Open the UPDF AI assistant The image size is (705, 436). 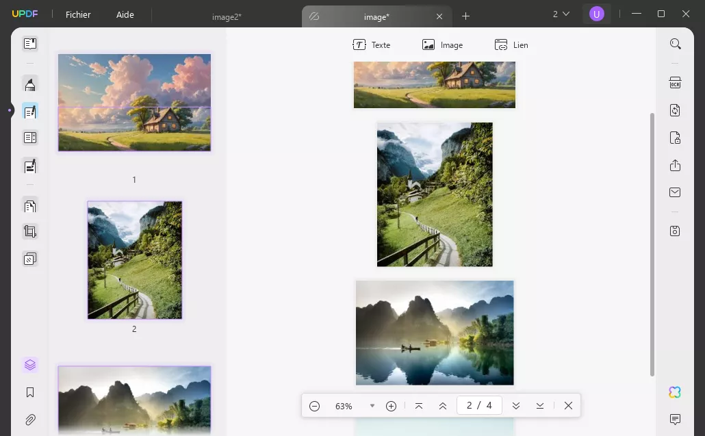pos(675,392)
